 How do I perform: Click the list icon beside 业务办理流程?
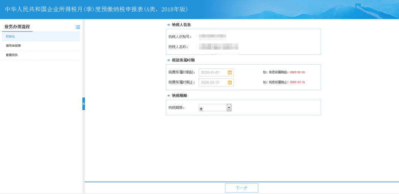(78, 27)
